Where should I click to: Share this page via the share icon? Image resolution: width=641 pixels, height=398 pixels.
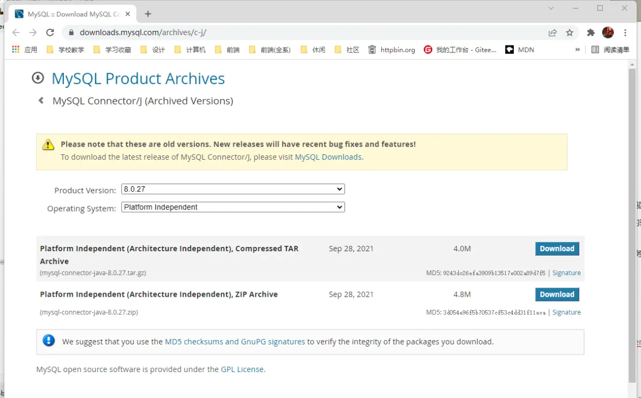click(x=553, y=32)
